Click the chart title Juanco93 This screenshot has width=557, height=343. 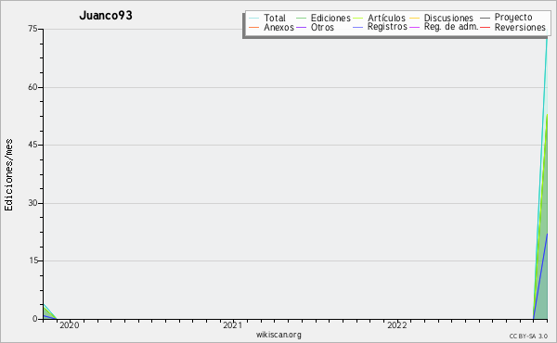point(106,16)
